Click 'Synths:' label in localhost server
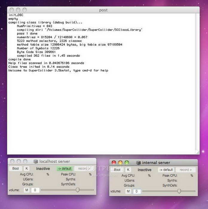 (71, 179)
